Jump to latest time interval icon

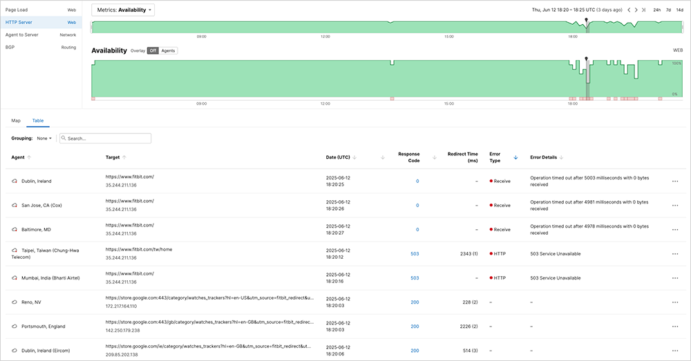pyautogui.click(x=644, y=10)
